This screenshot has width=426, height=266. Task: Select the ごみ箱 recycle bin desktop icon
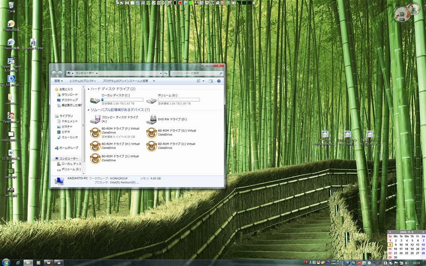coord(11,7)
